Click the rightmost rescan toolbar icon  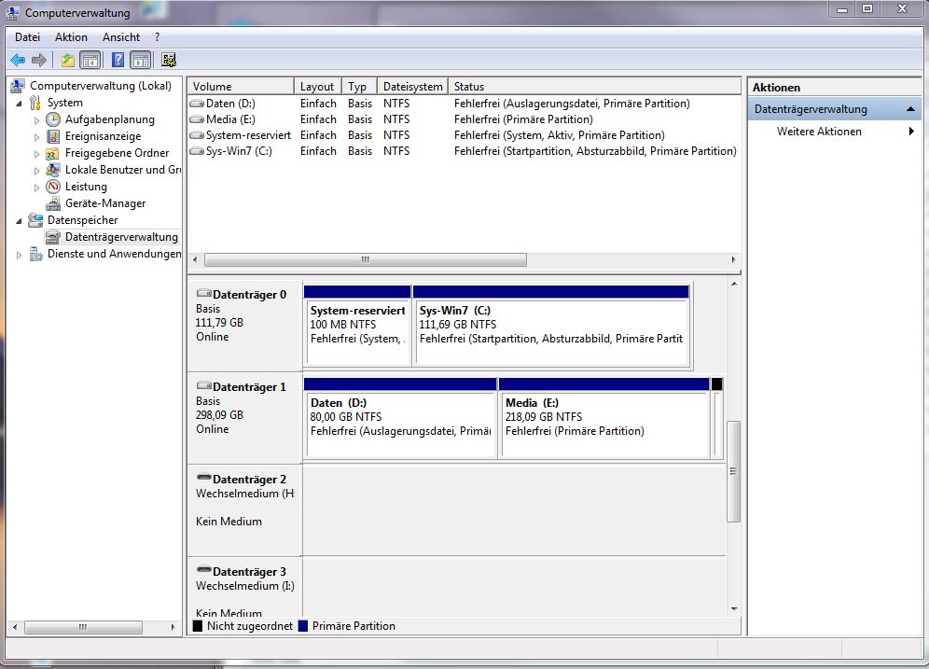tap(168, 60)
